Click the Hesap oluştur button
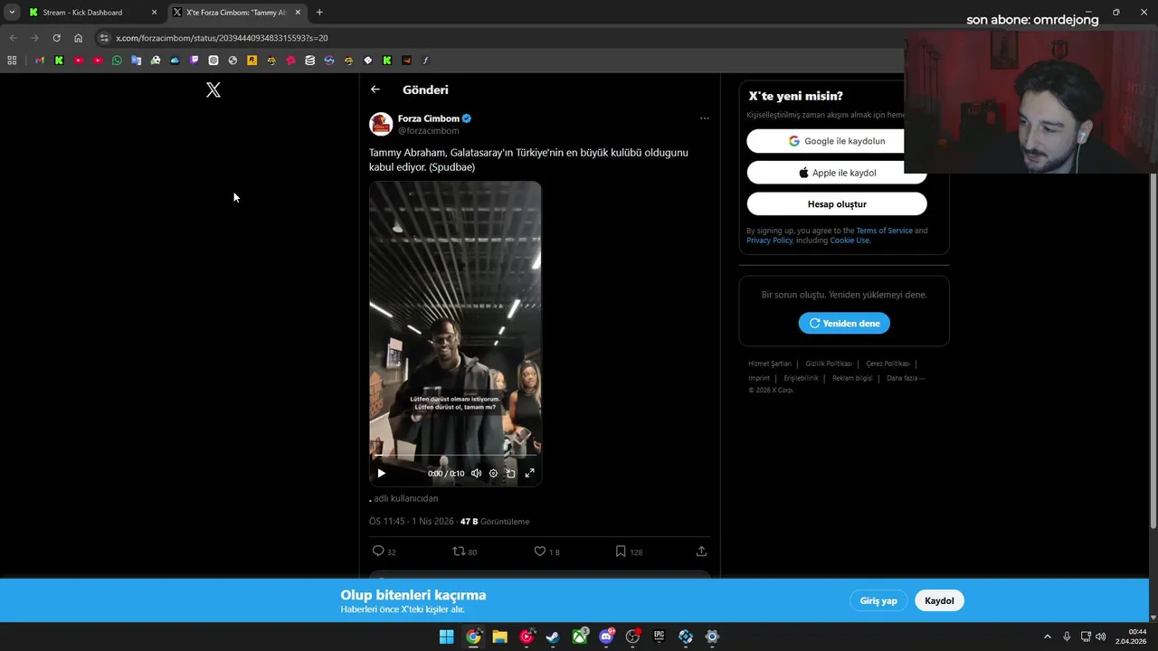 [x=837, y=204]
